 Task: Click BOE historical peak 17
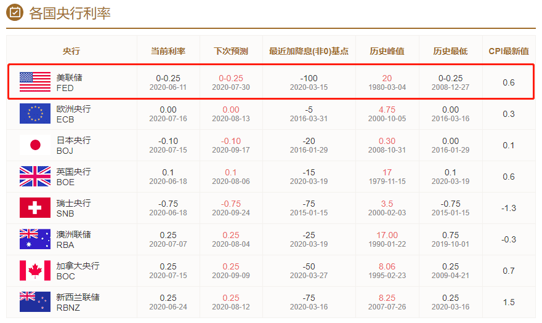coord(387,172)
